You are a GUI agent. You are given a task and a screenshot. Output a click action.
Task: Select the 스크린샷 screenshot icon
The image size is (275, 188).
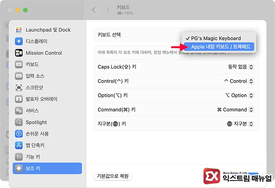pyautogui.click(x=19, y=87)
